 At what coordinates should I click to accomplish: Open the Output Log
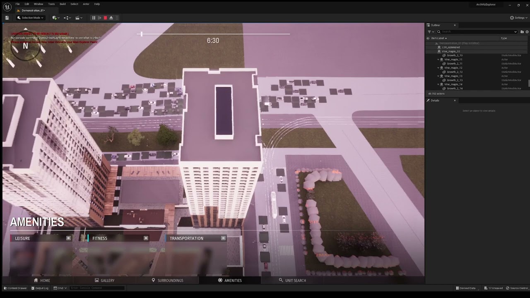40,288
